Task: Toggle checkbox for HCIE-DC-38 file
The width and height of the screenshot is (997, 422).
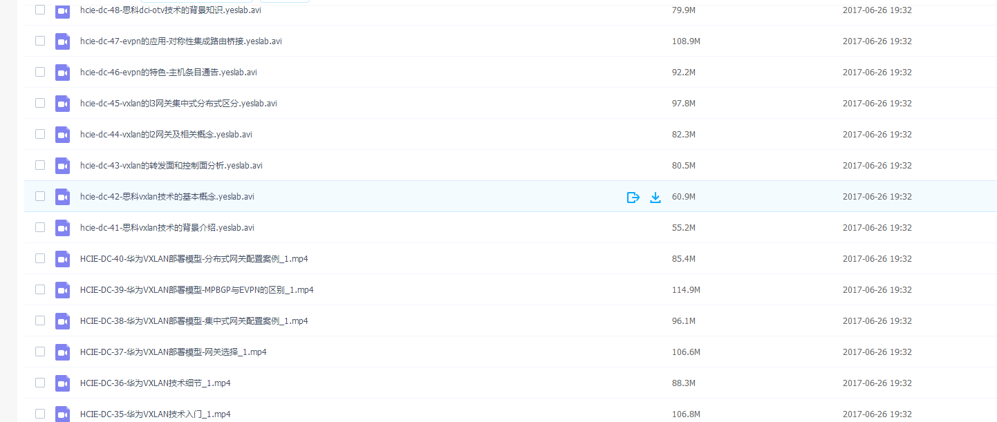Action: [40, 320]
